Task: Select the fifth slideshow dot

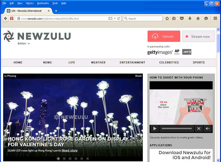Action: coord(82,159)
